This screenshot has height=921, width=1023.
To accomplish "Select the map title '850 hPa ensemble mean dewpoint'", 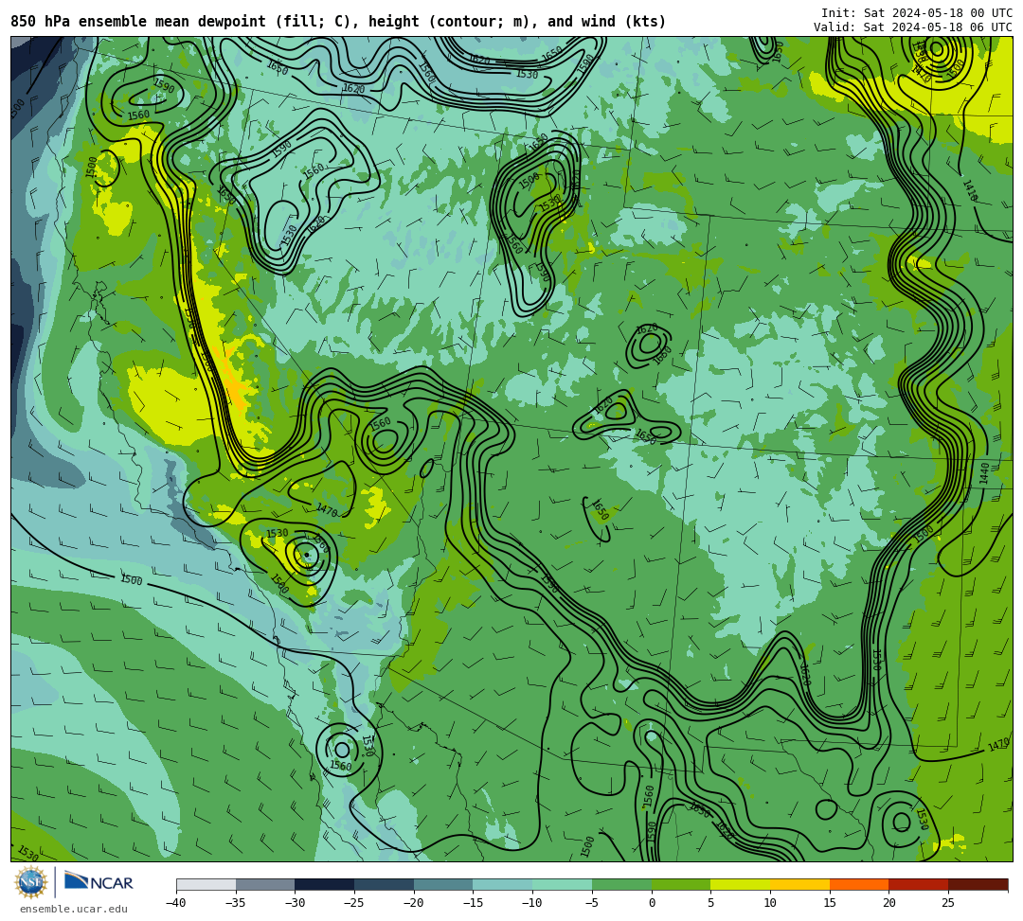I will (137, 22).
